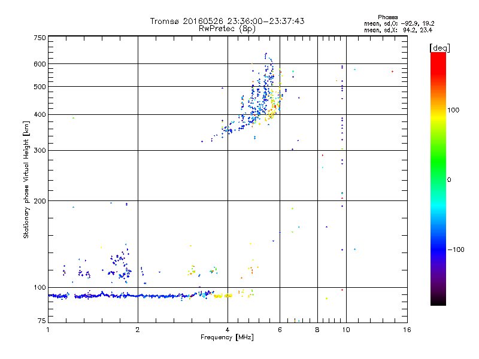This screenshot has height=359, width=479.
Task: Click the y-axis tick label '750'
Action: point(40,38)
